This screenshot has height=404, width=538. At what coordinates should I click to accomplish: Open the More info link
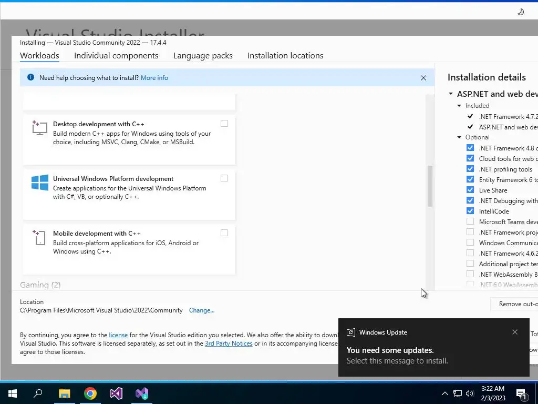tap(154, 78)
